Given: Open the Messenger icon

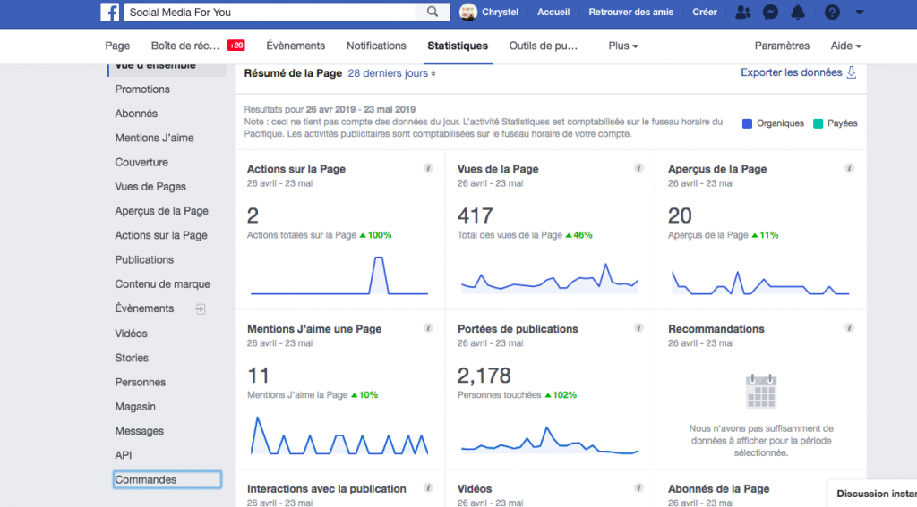Looking at the screenshot, I should [770, 12].
